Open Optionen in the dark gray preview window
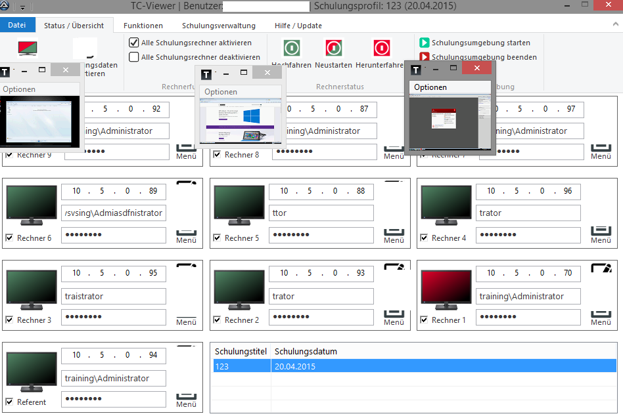The height and width of the screenshot is (420, 623). 430,87
